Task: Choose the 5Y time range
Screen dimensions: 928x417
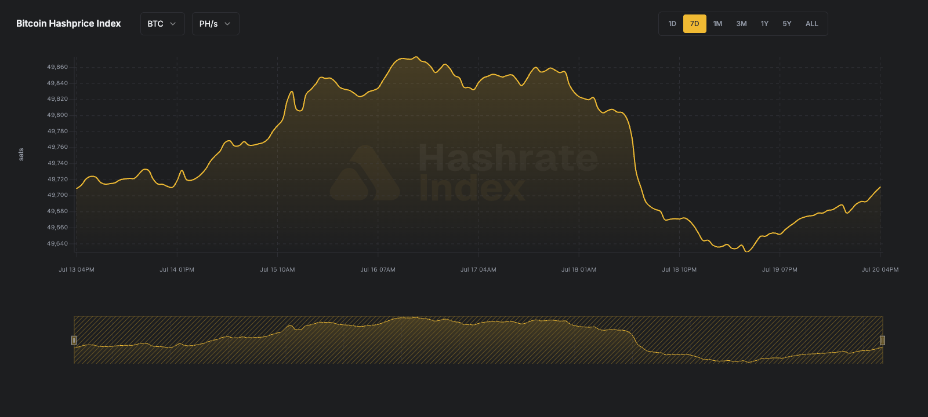Action: 787,24
